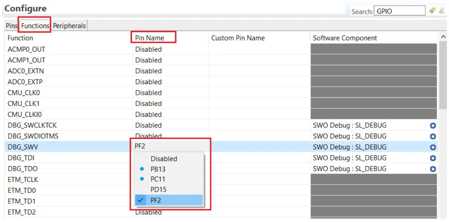Image resolution: width=449 pixels, height=222 pixels.
Task: Select Disabled to unassign the DBG_SWV pin
Action: [164, 159]
